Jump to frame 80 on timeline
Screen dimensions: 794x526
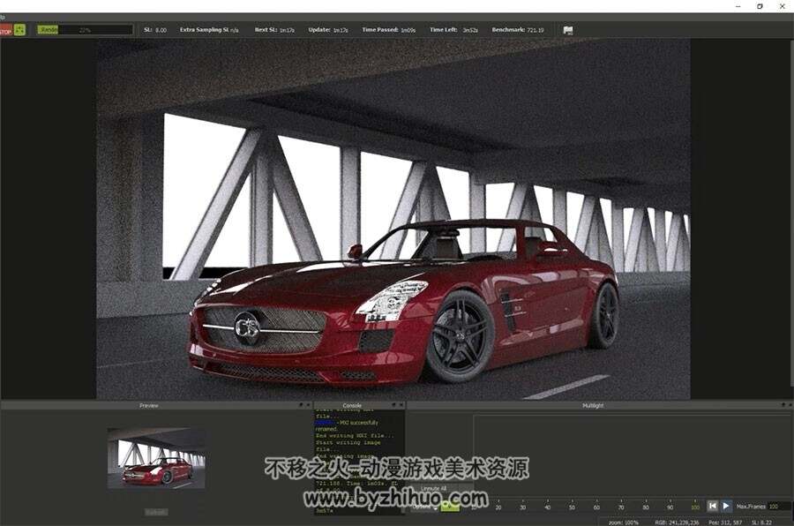click(646, 507)
